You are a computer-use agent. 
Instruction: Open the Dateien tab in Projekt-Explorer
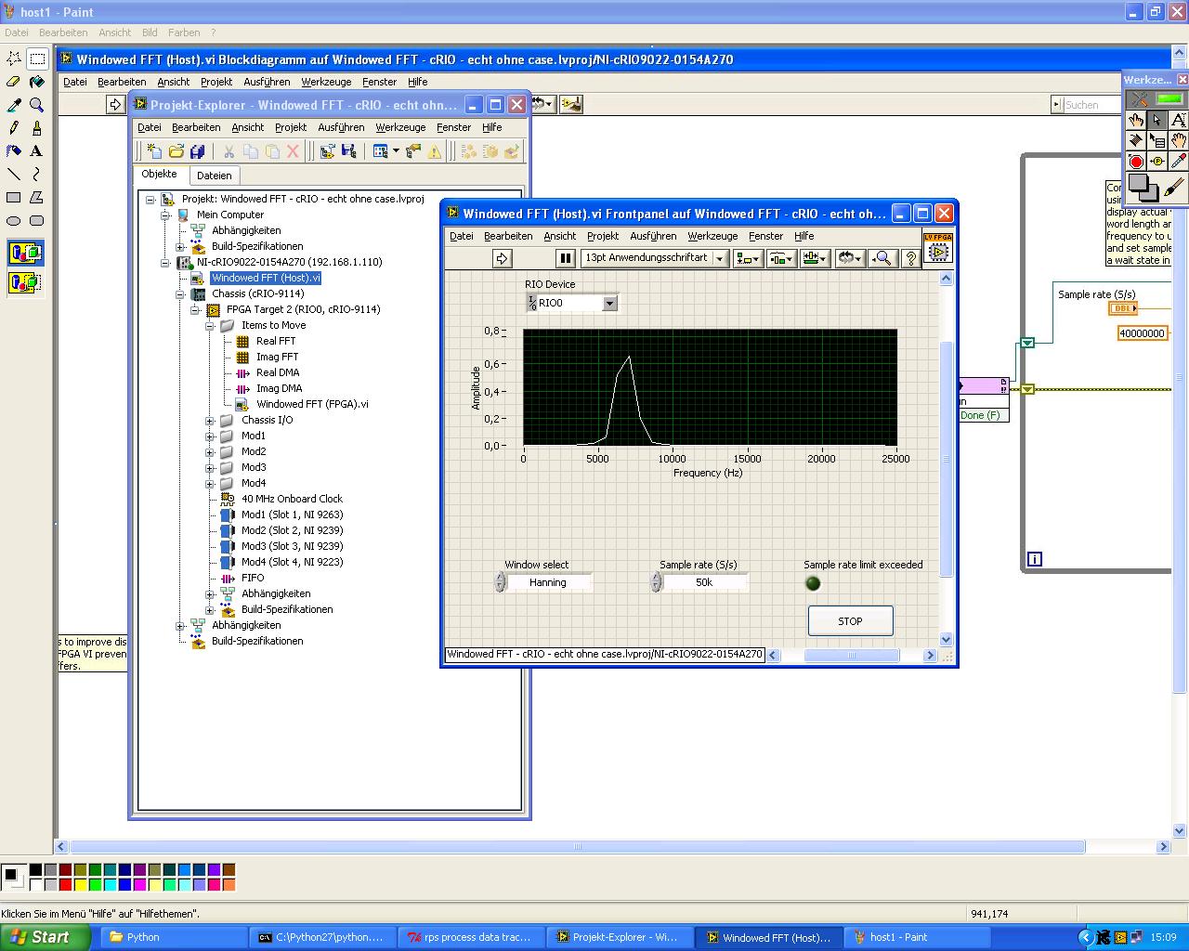point(214,176)
